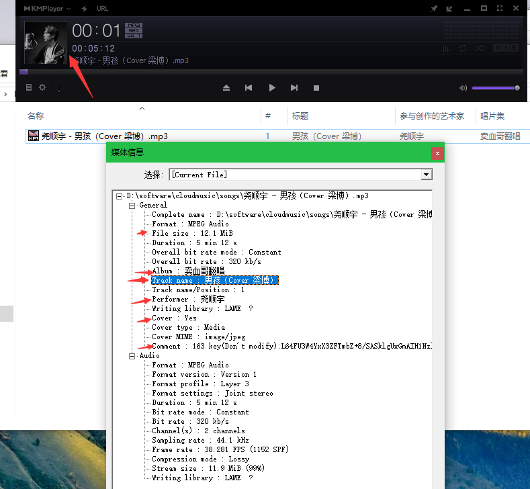Toggle A-B repeat section button

(506, 48)
